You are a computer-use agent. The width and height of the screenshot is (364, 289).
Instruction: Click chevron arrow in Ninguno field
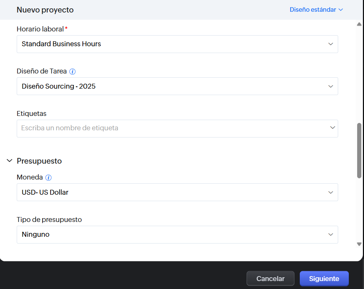331,235
